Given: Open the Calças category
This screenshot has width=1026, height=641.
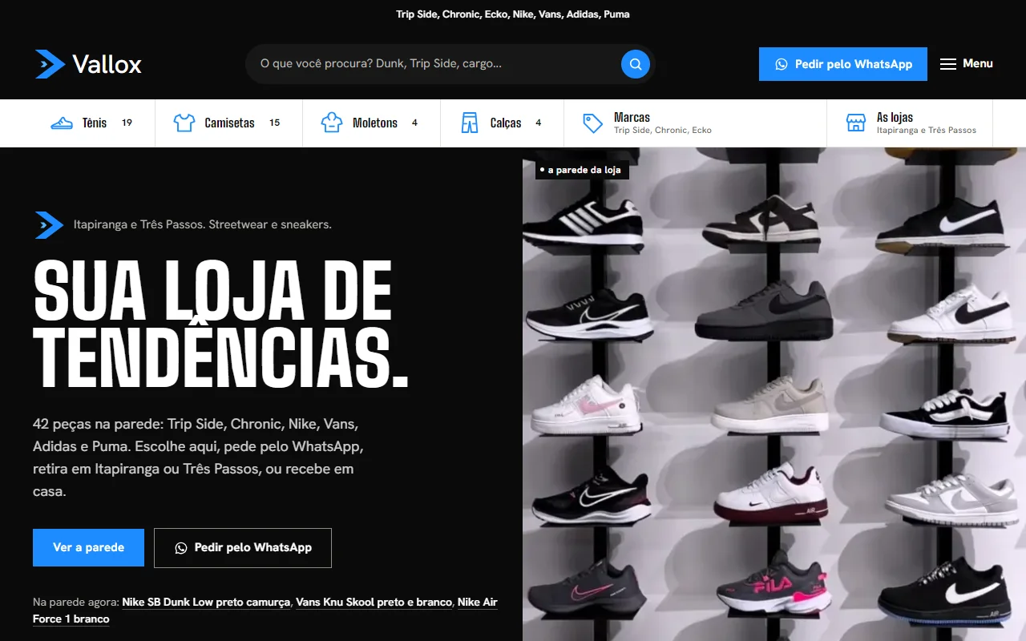Looking at the screenshot, I should [x=502, y=123].
